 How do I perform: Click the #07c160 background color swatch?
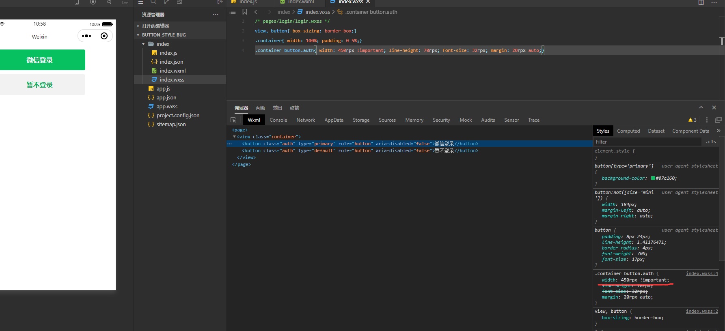click(x=653, y=178)
